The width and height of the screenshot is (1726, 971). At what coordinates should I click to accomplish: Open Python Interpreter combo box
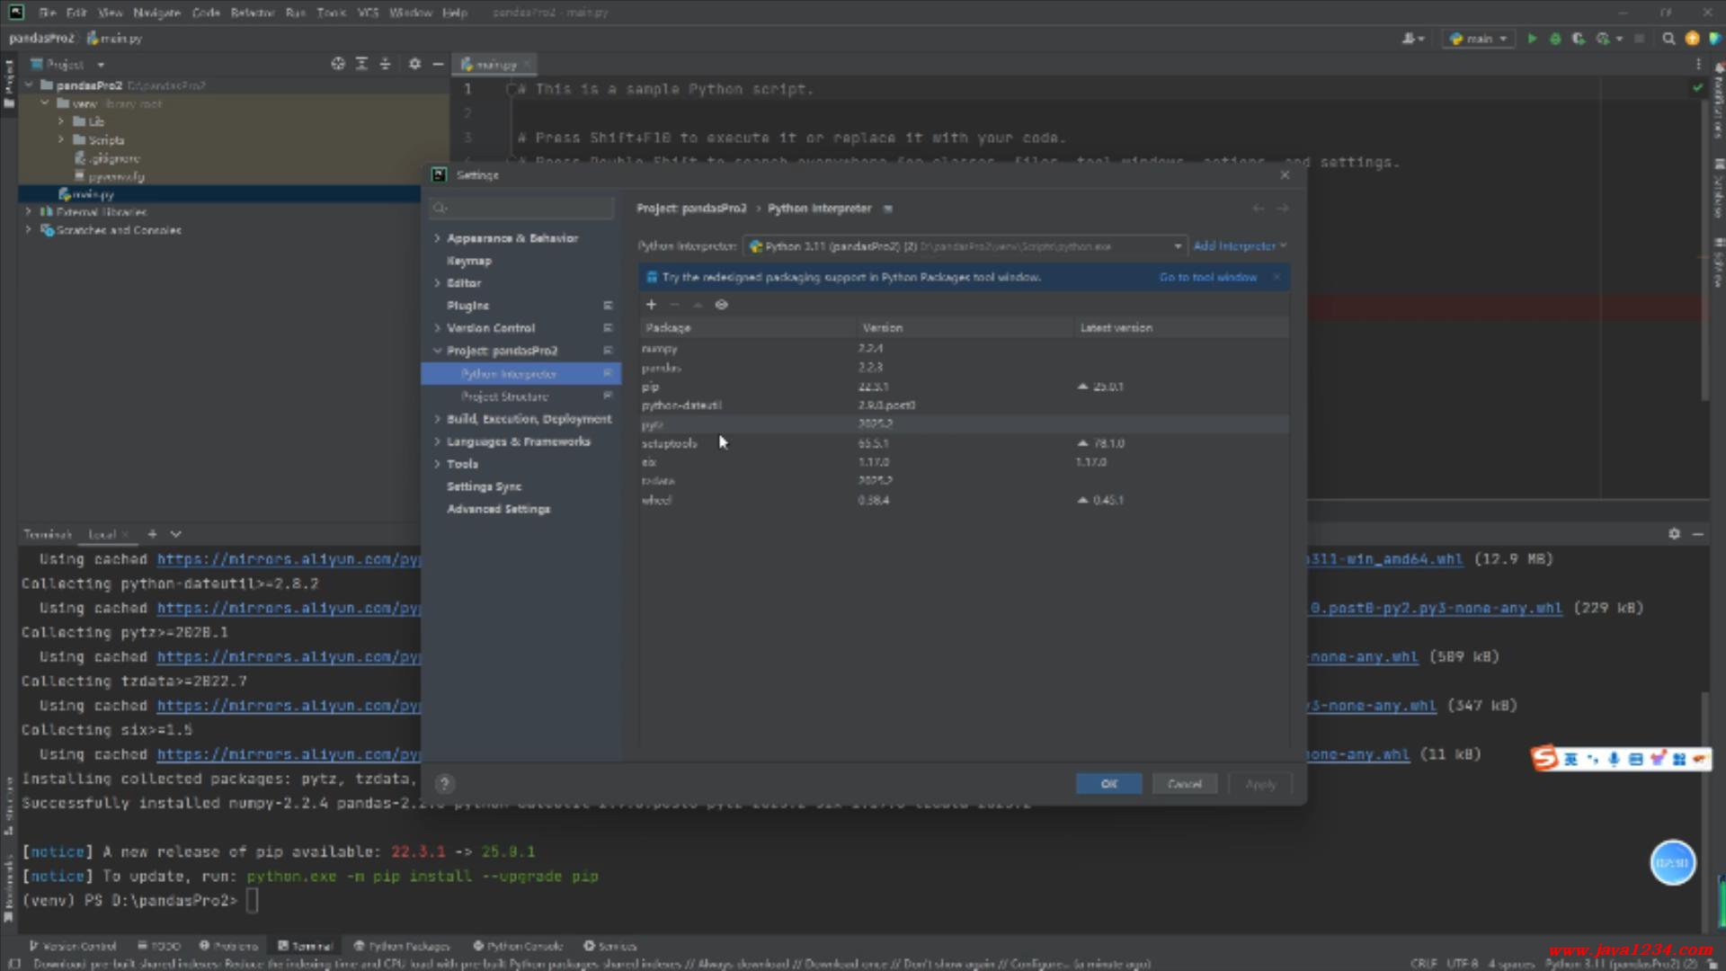(x=965, y=246)
